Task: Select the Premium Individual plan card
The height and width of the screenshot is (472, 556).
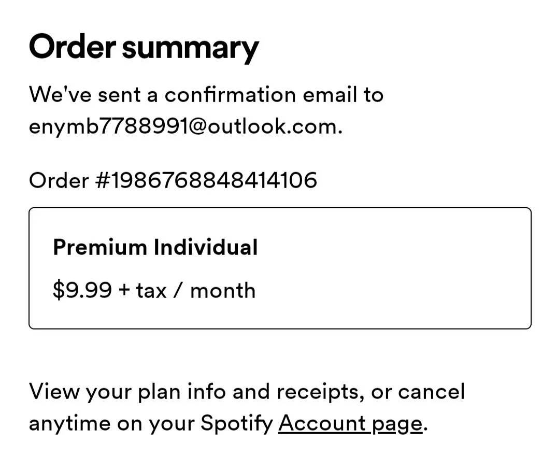Action: click(280, 268)
